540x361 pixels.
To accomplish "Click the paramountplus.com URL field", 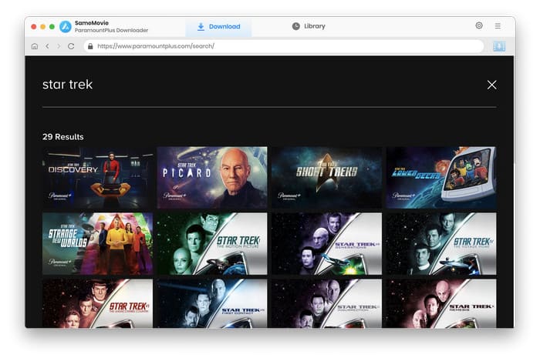I will (x=284, y=46).
